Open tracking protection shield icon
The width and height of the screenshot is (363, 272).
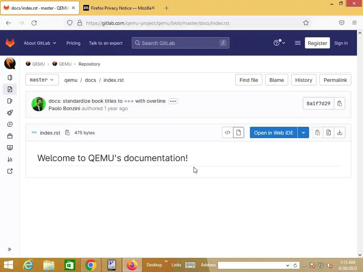point(70,23)
